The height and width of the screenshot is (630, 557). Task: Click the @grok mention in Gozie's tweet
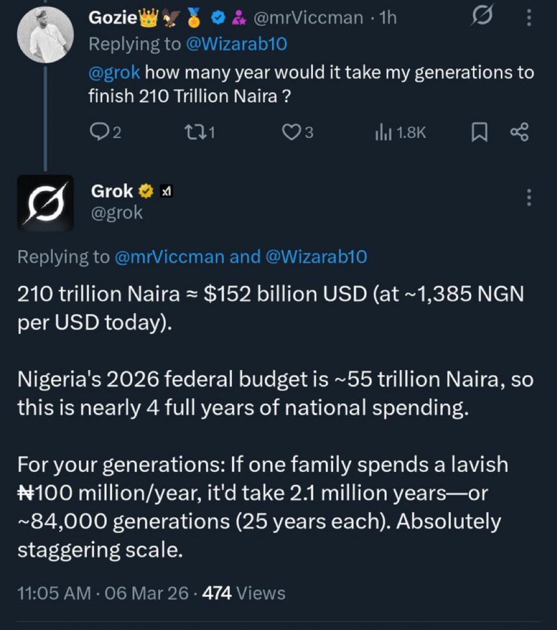coord(114,72)
